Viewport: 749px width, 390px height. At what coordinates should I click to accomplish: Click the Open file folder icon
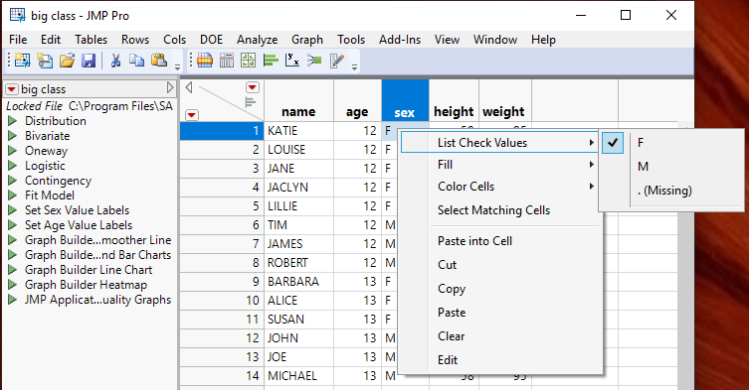pos(67,61)
